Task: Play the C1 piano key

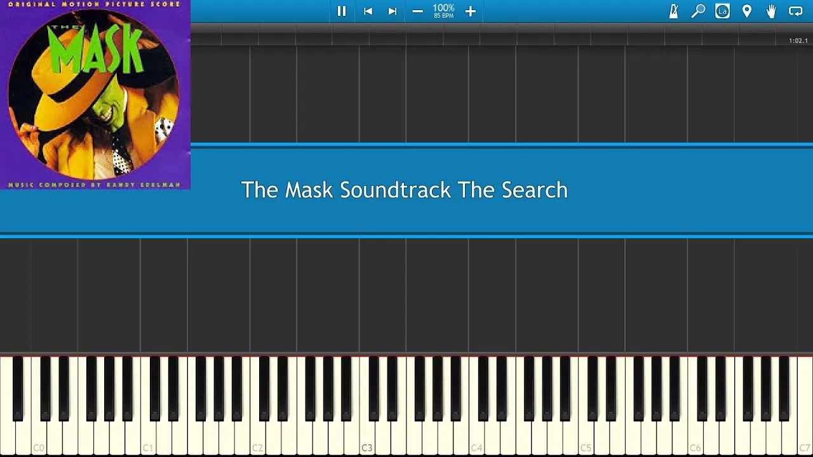Action: coord(148,438)
